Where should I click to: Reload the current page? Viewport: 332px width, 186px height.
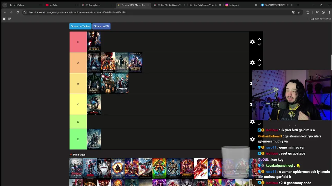coord(17,12)
